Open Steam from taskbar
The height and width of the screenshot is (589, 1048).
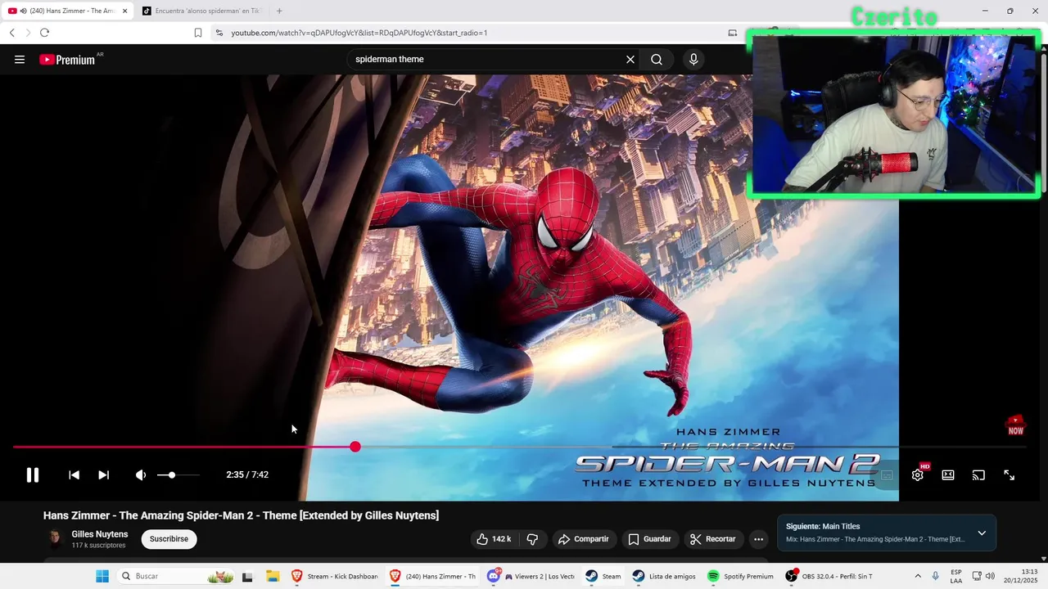click(603, 576)
